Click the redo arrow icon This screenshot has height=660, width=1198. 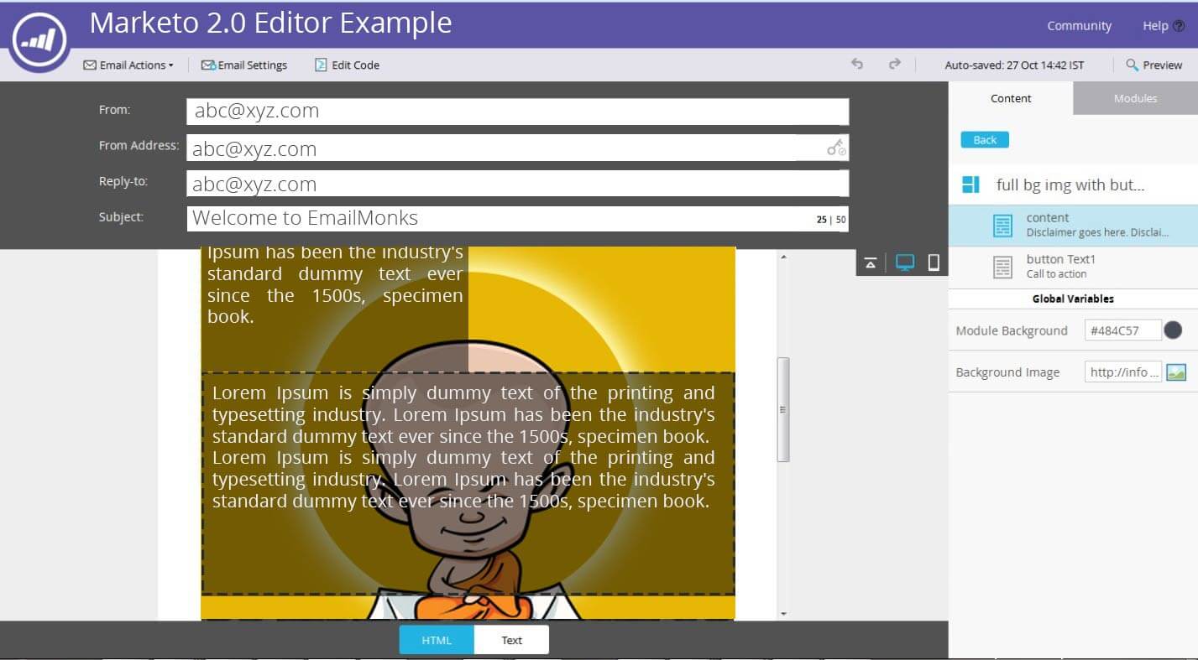(895, 64)
